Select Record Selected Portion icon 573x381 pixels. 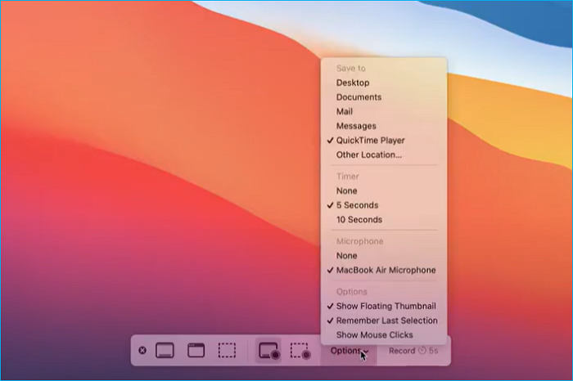pyautogui.click(x=300, y=351)
